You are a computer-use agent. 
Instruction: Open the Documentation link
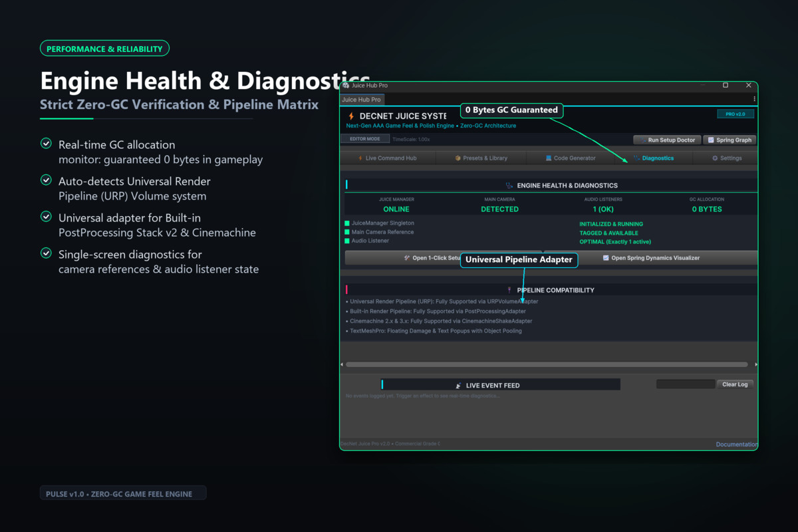pyautogui.click(x=736, y=444)
